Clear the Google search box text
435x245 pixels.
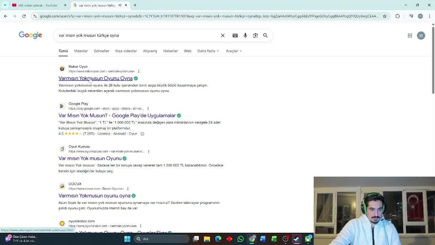tap(223, 35)
